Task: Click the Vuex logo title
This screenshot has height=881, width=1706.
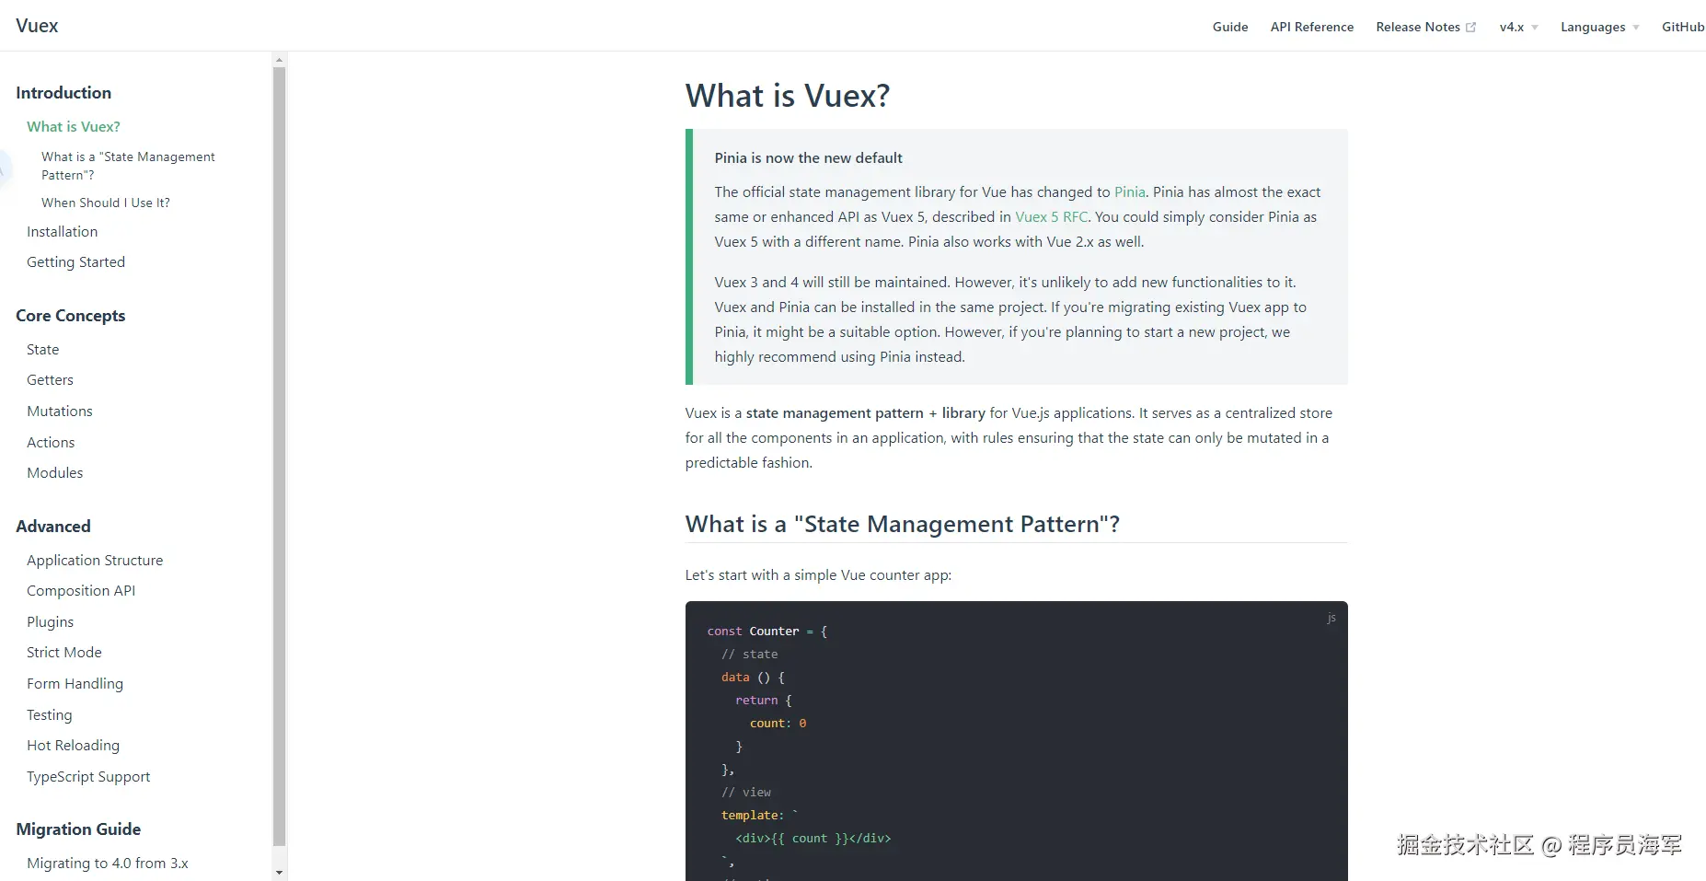Action: tap(37, 26)
